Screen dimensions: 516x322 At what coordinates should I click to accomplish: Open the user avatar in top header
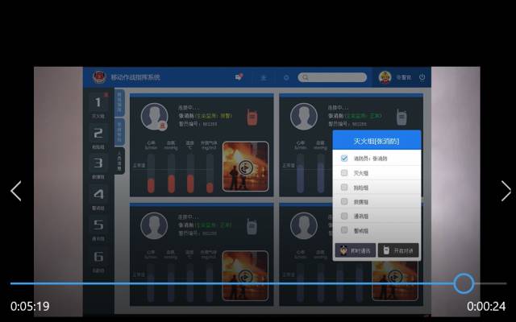coord(385,77)
